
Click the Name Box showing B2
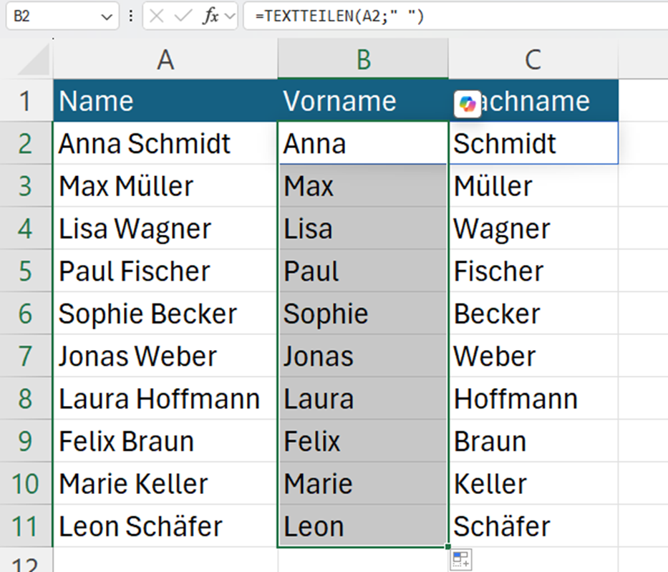point(62,16)
